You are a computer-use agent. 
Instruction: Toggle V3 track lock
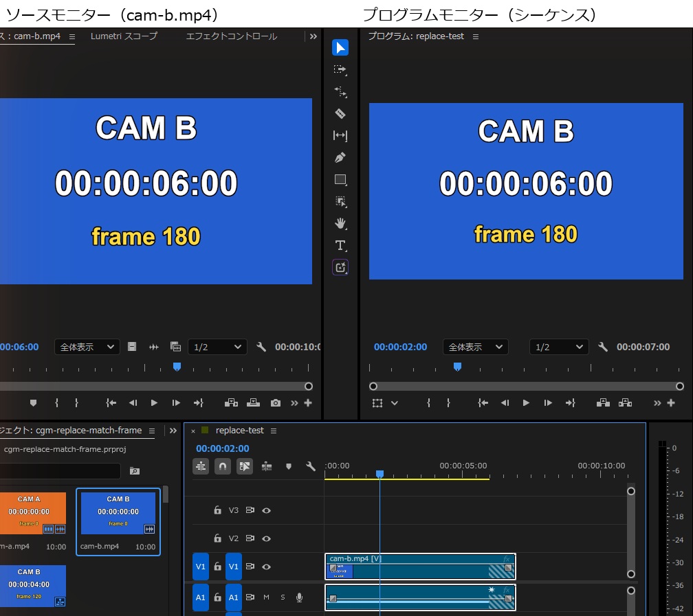point(217,510)
